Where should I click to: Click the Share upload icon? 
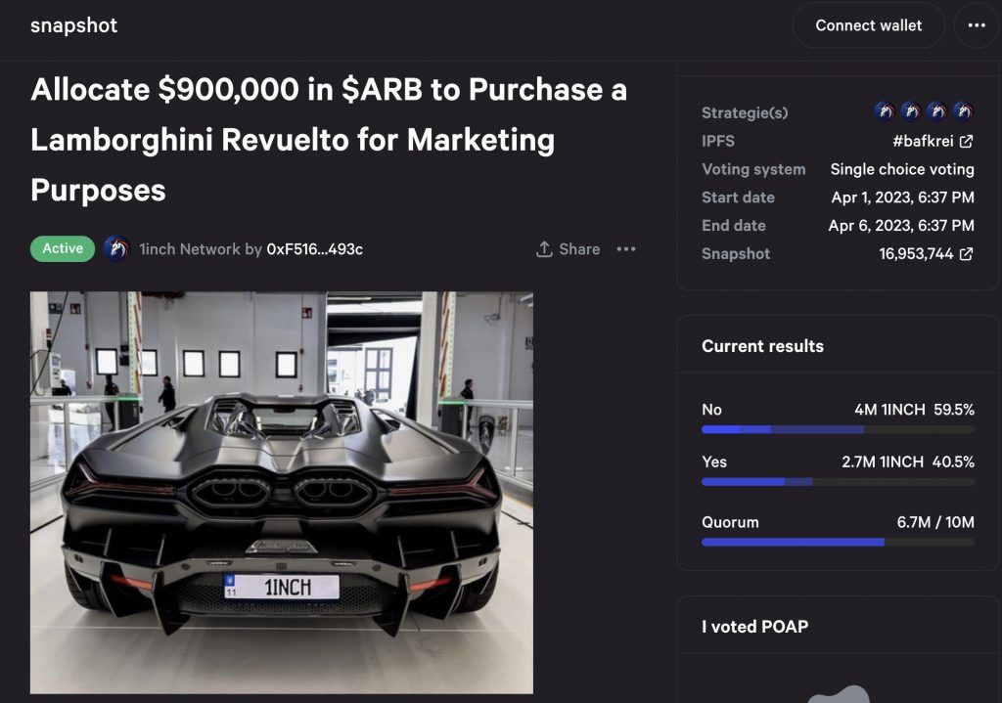[x=544, y=249]
